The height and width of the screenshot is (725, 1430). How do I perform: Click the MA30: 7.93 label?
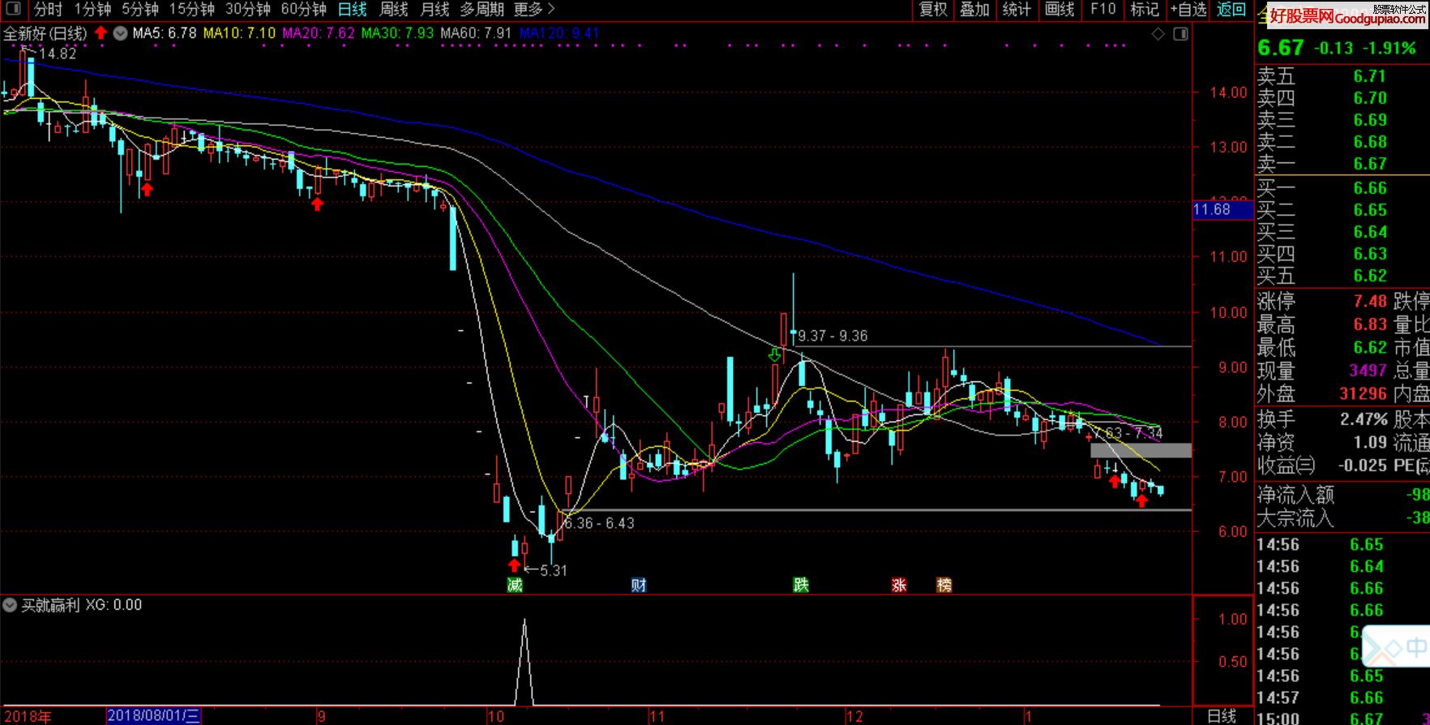click(x=398, y=33)
